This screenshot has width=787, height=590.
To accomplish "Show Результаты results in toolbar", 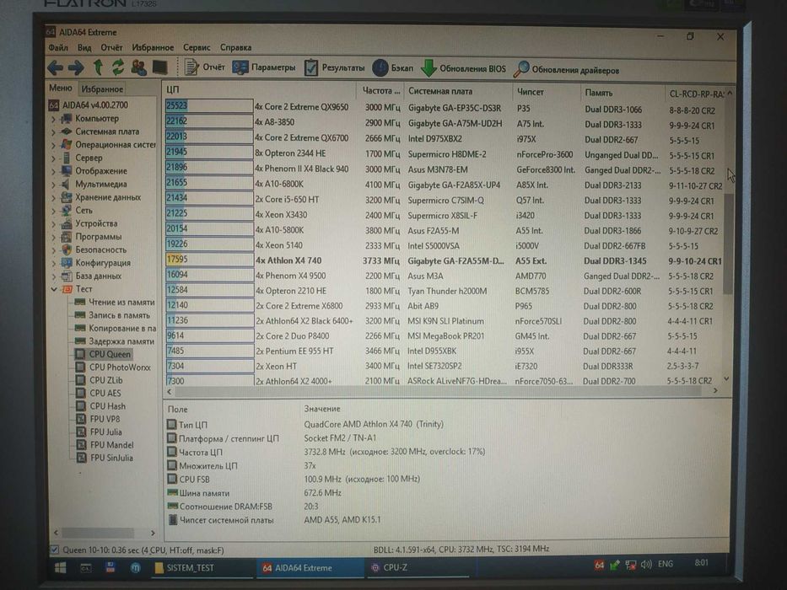I will pos(334,67).
